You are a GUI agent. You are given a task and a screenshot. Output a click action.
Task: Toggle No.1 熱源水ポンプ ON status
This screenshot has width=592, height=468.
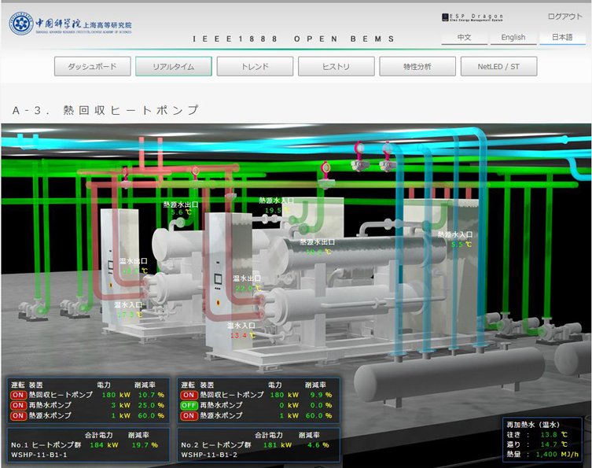pos(18,415)
